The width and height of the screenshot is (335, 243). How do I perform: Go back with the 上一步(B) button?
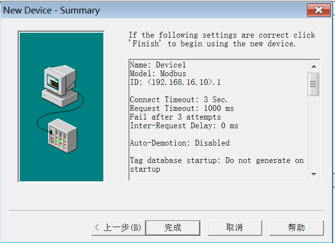pyautogui.click(x=118, y=228)
